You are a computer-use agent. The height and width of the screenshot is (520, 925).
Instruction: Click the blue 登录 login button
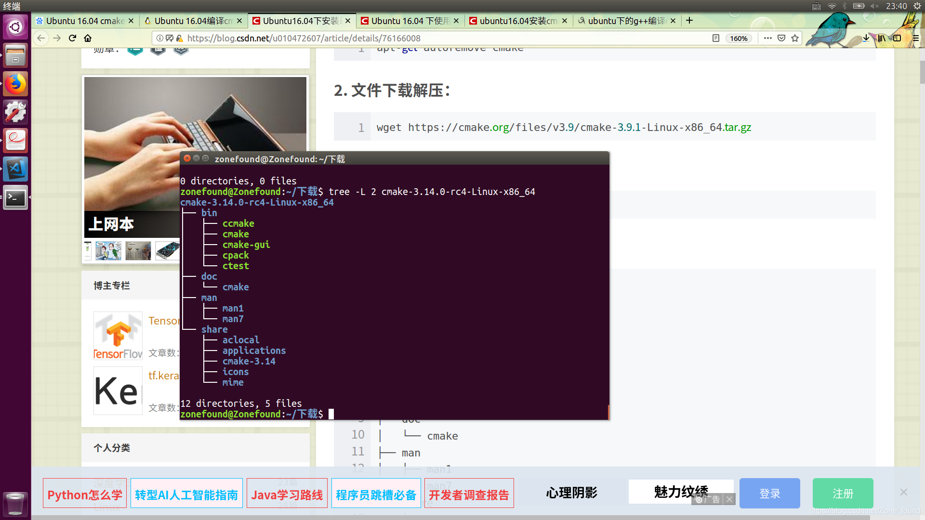coord(770,494)
